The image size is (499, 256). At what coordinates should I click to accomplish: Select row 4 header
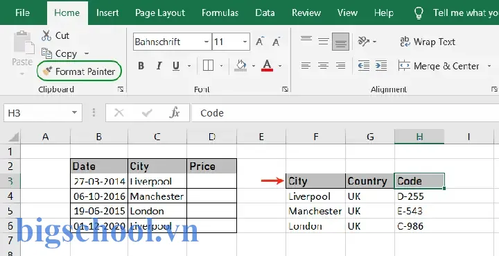[x=10, y=196]
